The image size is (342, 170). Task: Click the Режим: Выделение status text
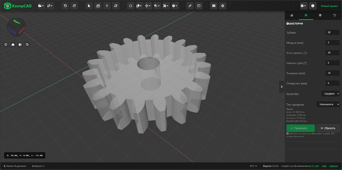[x=15, y=166]
